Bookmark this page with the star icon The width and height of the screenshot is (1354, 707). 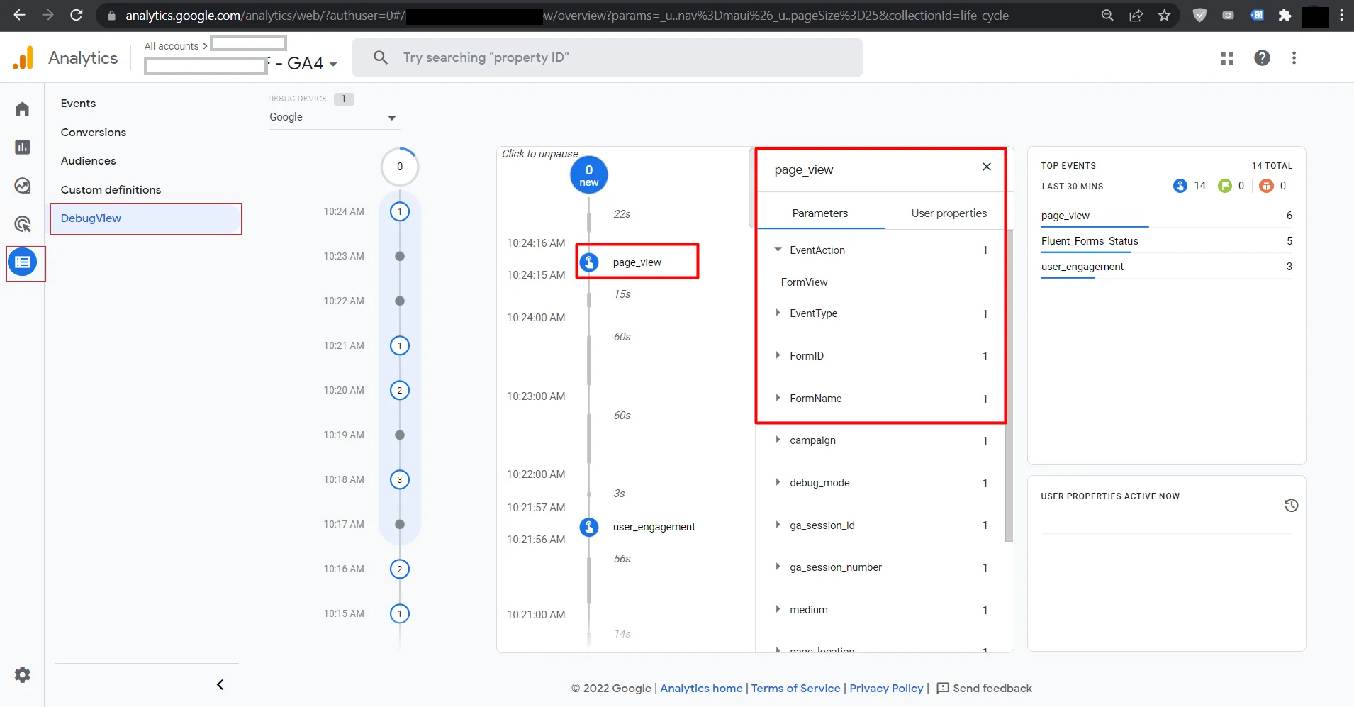click(x=1164, y=16)
